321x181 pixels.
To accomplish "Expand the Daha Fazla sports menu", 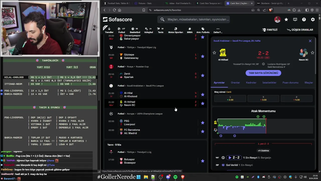I will pos(218,30).
